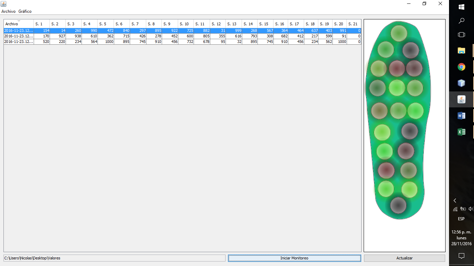Screen dimensions: 474x266
Task: Click the cell with value 564
Action: pyautogui.click(x=90, y=42)
